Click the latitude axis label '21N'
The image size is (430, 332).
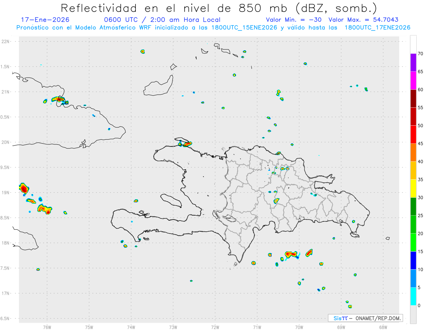6,92
